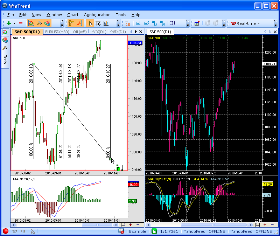Expand overflow options of the first toolbar

(x=62, y=23)
